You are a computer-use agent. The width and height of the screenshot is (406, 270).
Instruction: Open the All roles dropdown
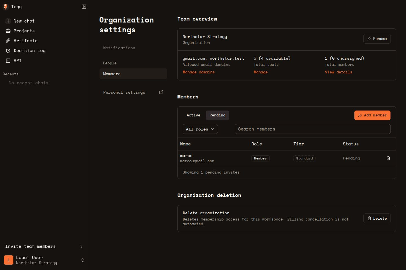[x=200, y=129]
